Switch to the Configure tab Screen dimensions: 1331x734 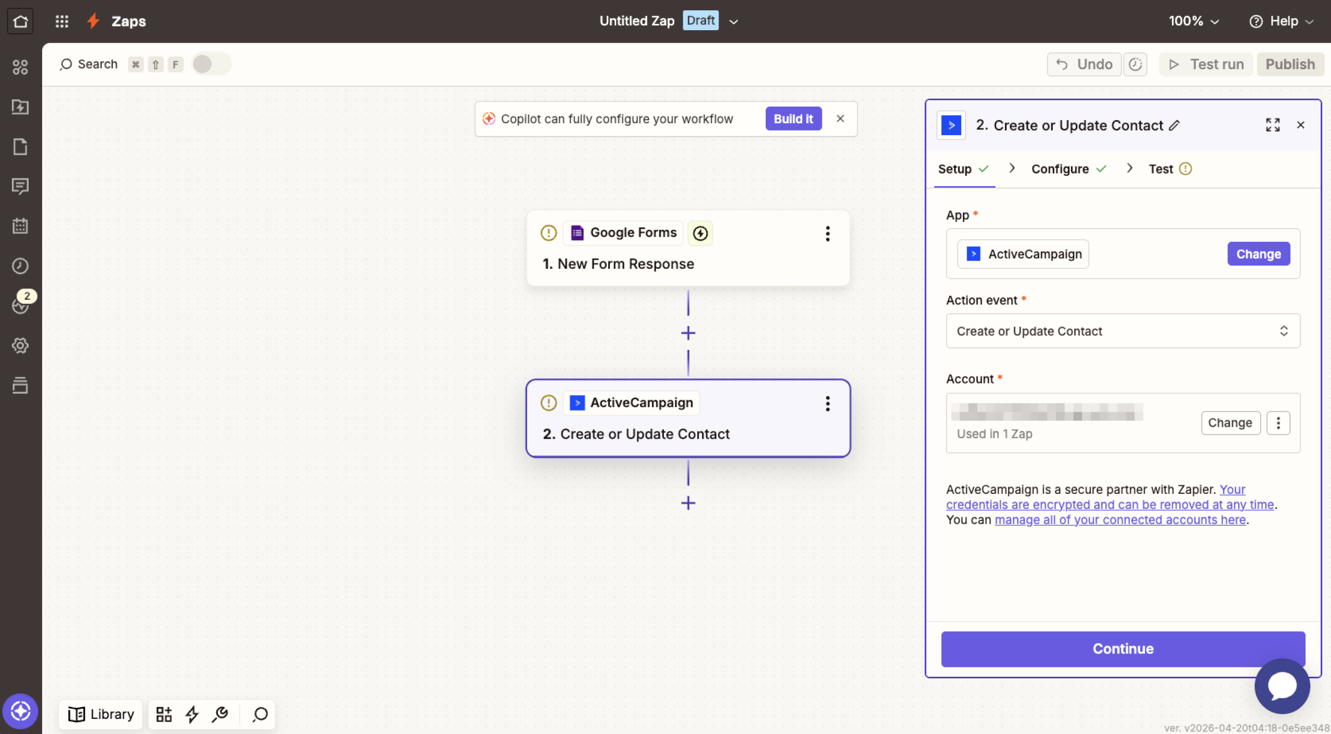[x=1061, y=168]
